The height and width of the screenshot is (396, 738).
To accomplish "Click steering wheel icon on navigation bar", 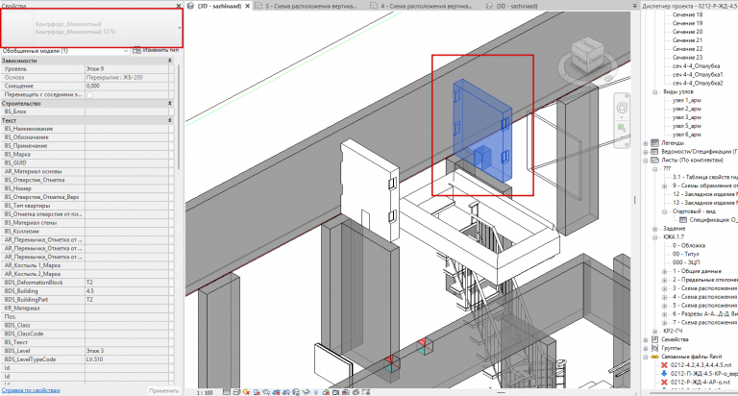I will pos(622,108).
